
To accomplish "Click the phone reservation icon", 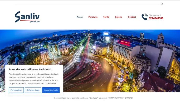I will point(145,17).
